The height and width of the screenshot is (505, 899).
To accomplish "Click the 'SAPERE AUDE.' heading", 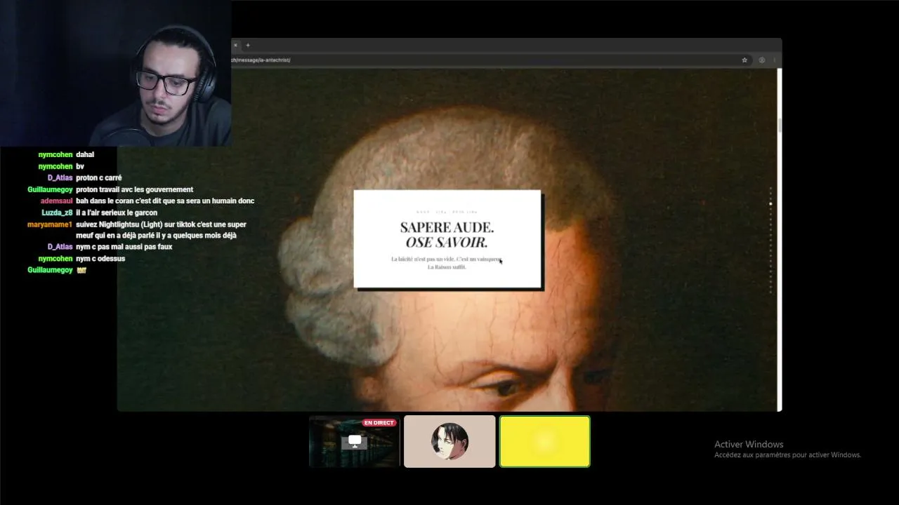I will coord(447,227).
